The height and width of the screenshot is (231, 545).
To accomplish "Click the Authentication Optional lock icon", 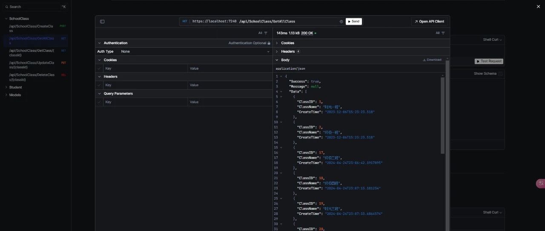I will click(x=269, y=43).
